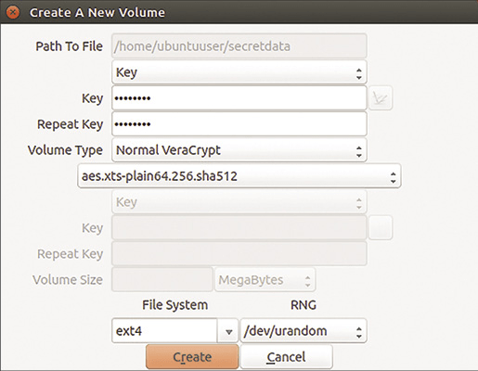Open the Volume Type dropdown showing Normal VeraCrypt

[x=239, y=150]
